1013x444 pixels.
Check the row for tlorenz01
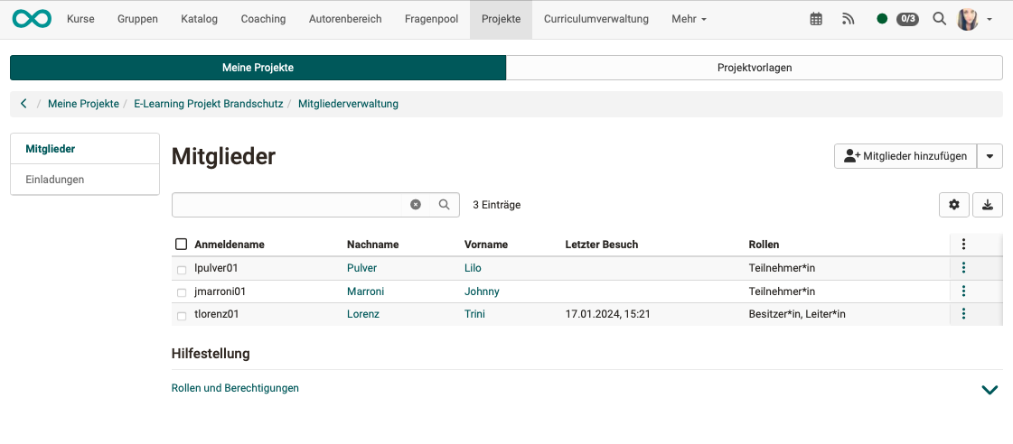(x=182, y=315)
